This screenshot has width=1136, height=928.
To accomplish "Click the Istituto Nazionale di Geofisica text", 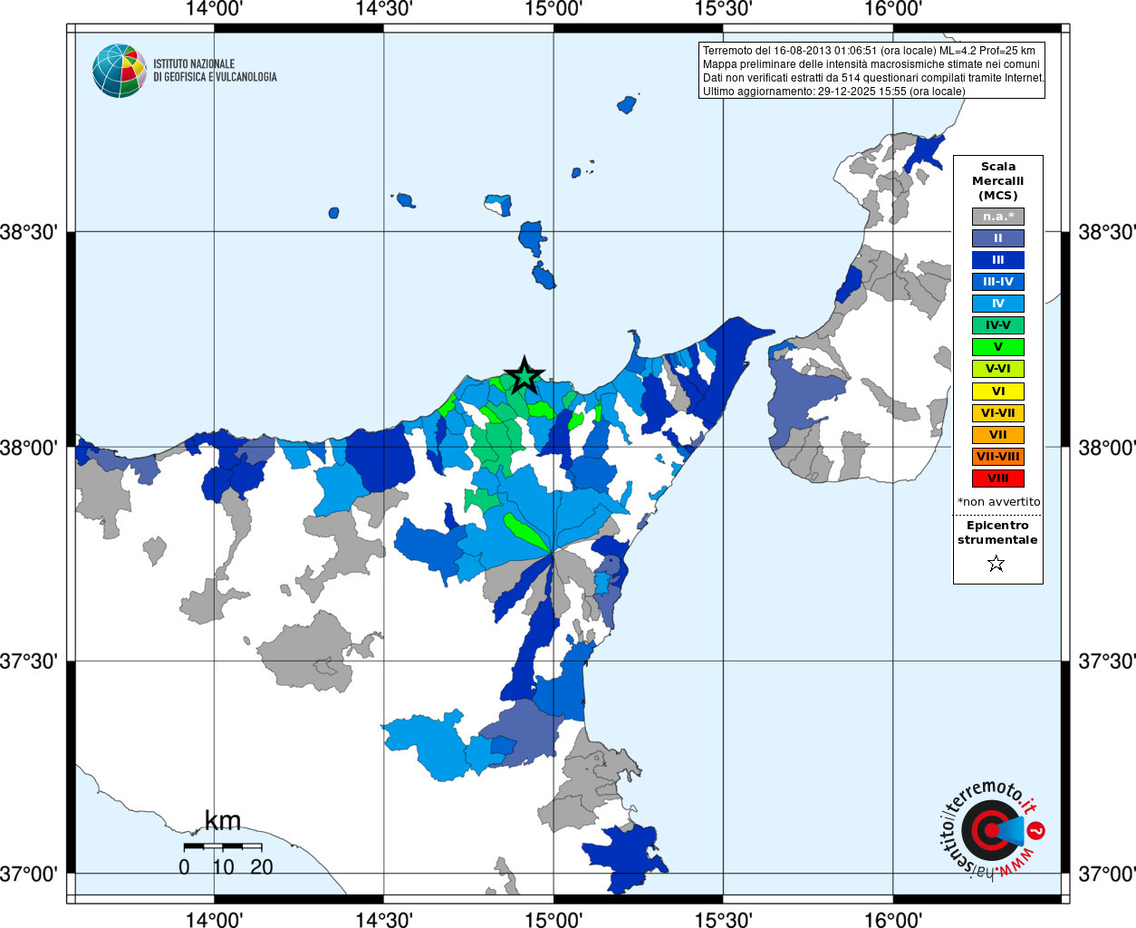I will (x=215, y=71).
